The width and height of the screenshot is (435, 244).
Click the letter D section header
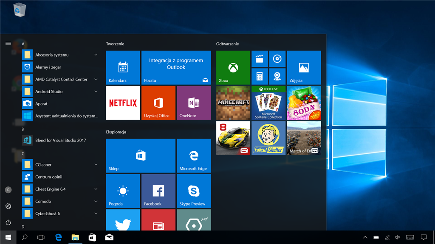[23, 227]
